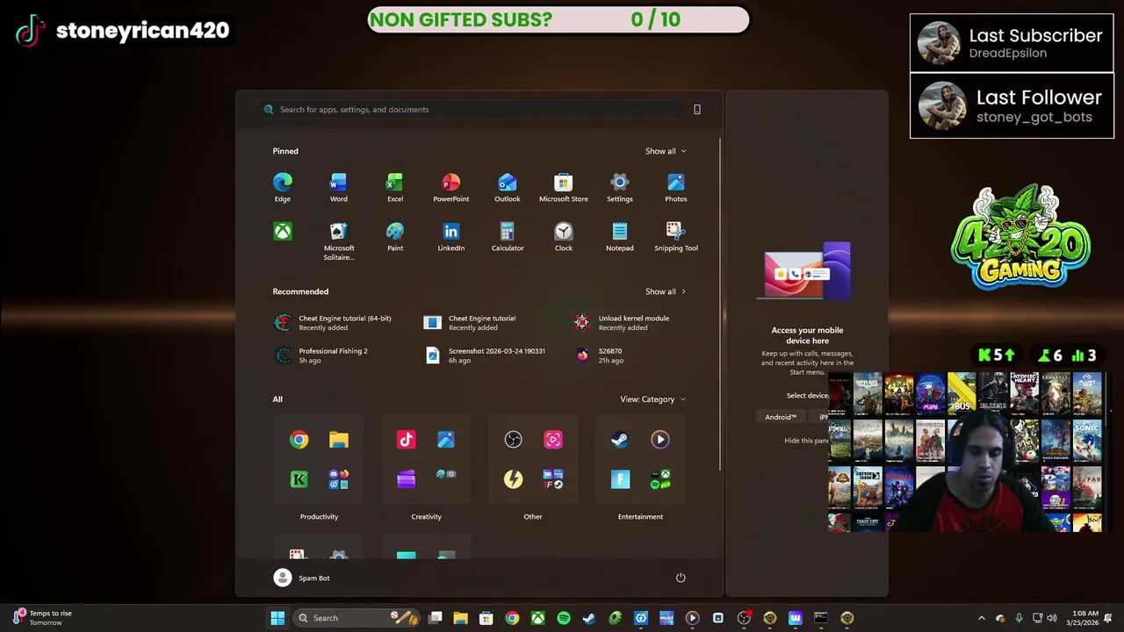Expand the Entertainment folder's small app cluster

(x=659, y=479)
